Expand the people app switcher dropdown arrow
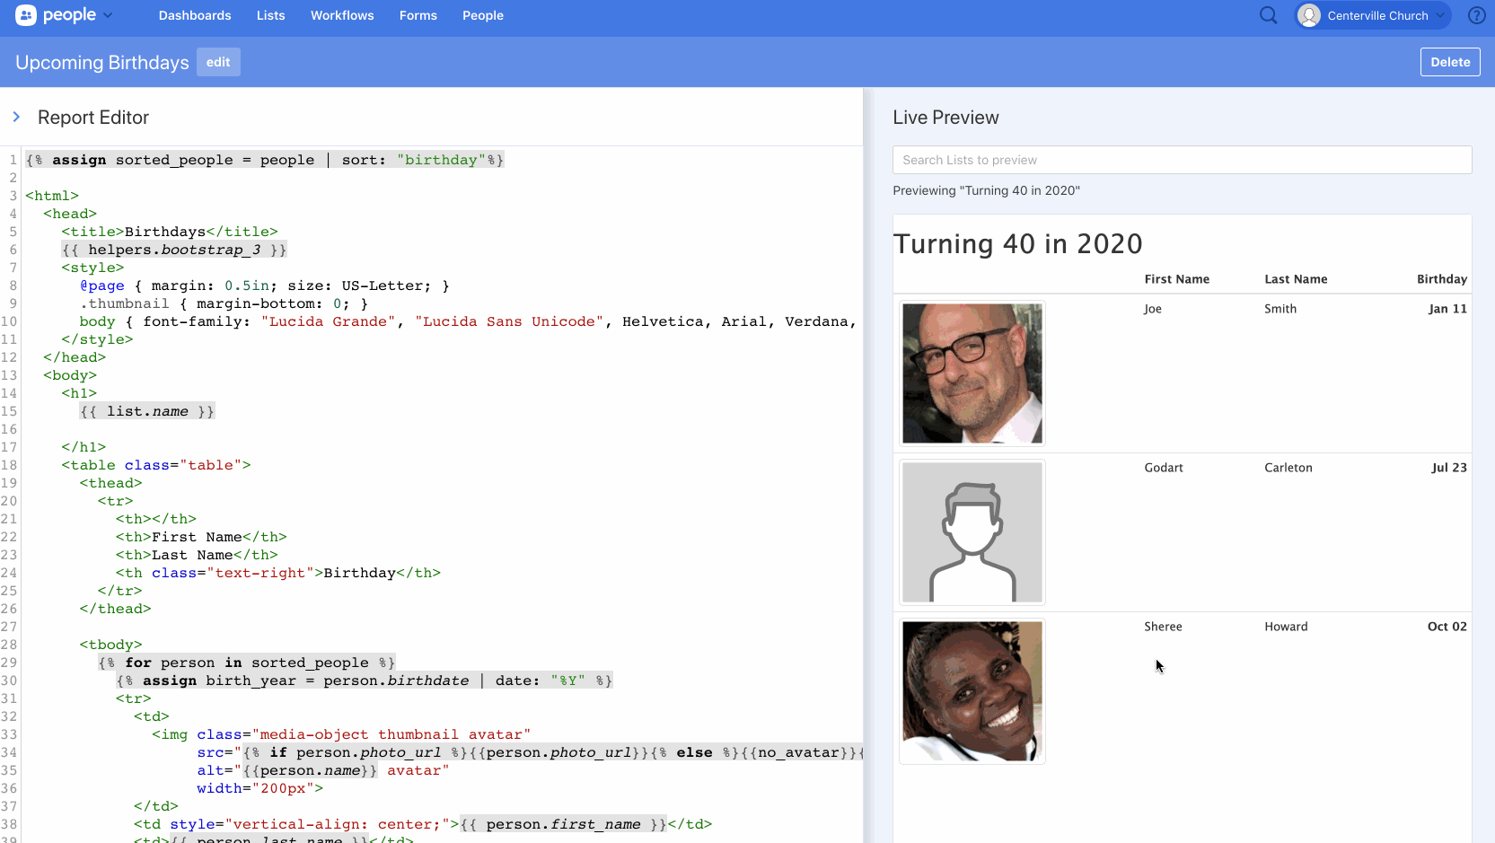Screen dimensions: 1495x843 pos(109,15)
